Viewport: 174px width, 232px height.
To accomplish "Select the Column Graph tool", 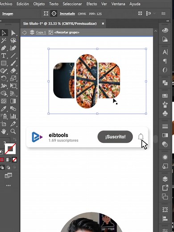I will click(x=13, y=116).
